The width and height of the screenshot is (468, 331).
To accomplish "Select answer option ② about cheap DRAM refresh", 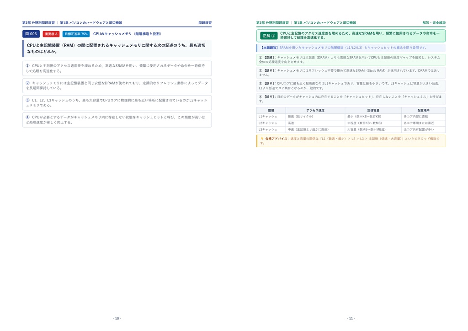I will coord(117,85).
